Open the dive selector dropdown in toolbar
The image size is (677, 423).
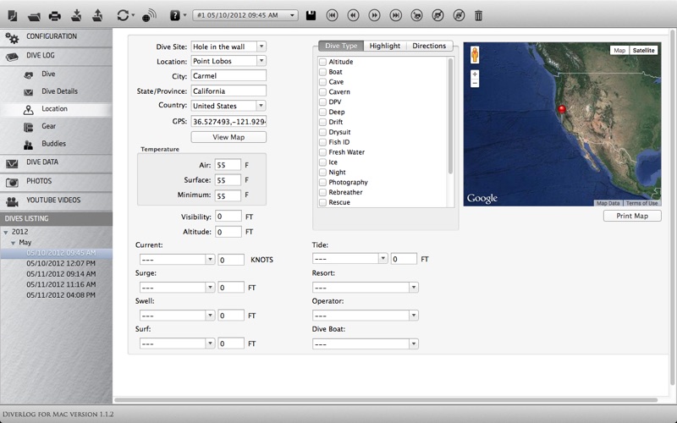[245, 15]
